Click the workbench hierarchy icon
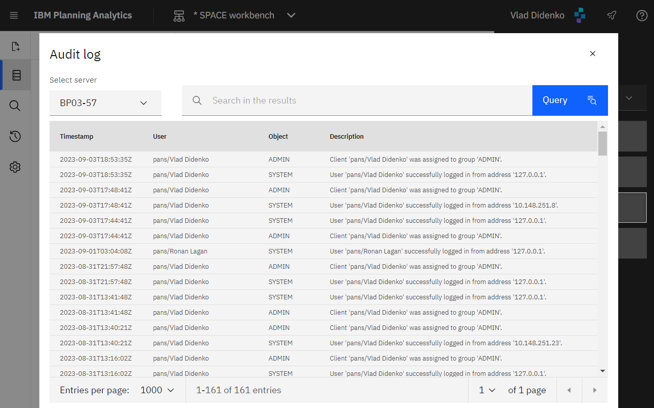Viewport: 654px width, 408px height. [x=179, y=16]
